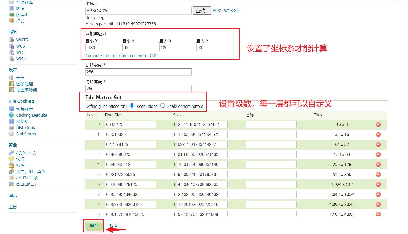Open the Disk Quota drive icon
This screenshot has width=408, height=234.
tap(11, 127)
